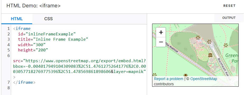Click the width="300" attribute in code
The width and height of the screenshot is (244, 95).
point(32,45)
